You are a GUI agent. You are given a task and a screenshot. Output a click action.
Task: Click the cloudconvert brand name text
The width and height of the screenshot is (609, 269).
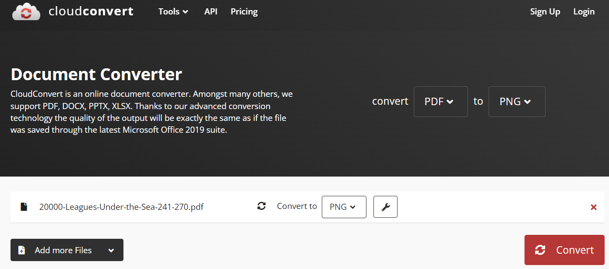click(x=91, y=11)
